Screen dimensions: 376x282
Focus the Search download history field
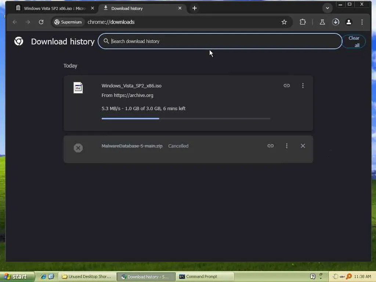pos(220,41)
